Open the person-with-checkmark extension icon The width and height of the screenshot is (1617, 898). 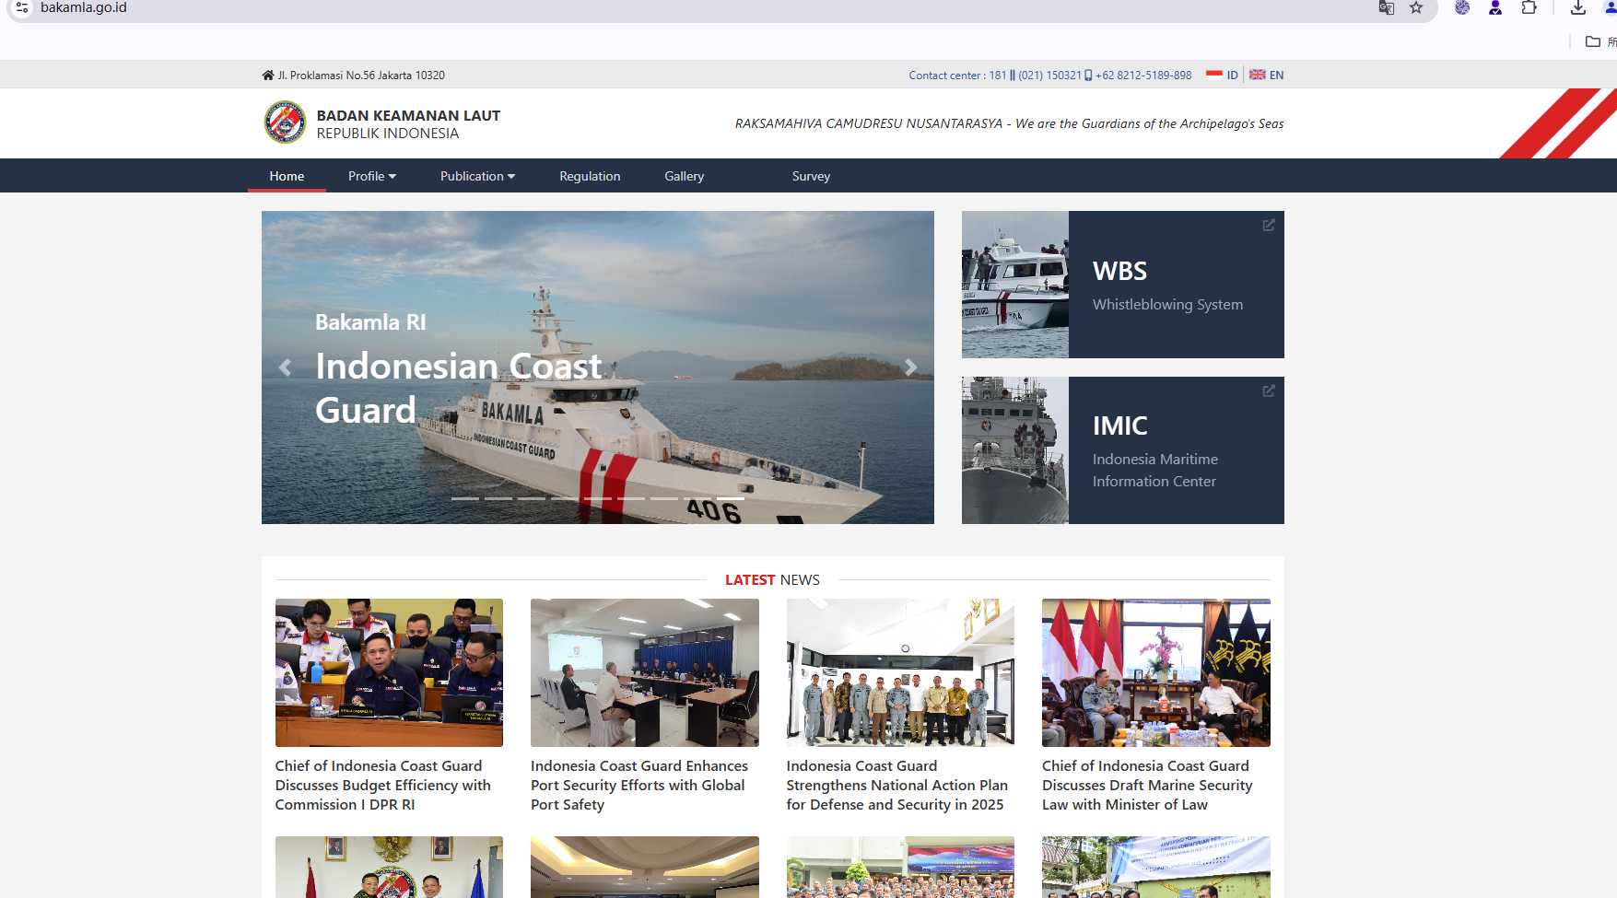click(1495, 7)
